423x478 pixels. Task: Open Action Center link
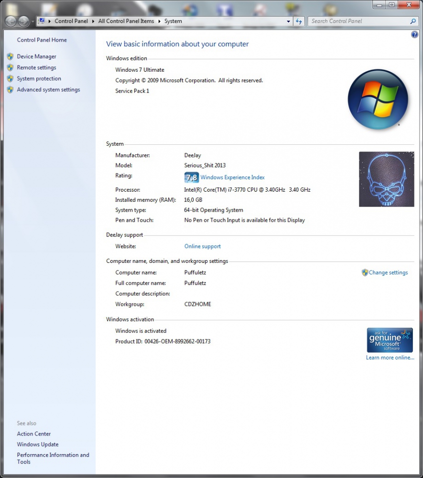click(34, 434)
